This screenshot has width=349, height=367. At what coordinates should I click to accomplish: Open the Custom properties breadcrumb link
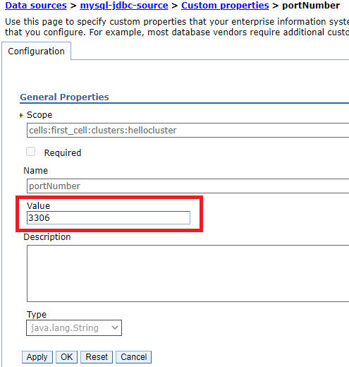click(x=225, y=6)
